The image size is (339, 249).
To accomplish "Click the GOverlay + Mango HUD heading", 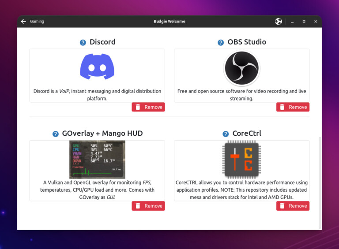I will pyautogui.click(x=102, y=134).
